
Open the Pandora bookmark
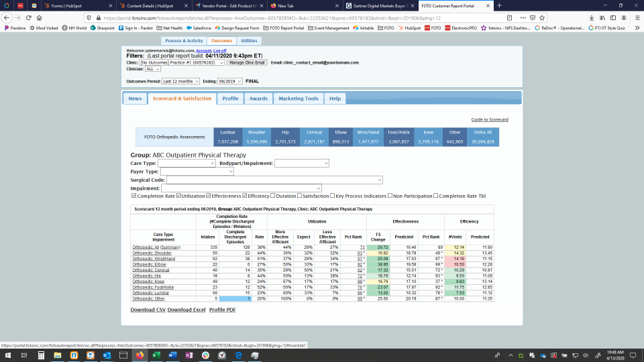15,28
